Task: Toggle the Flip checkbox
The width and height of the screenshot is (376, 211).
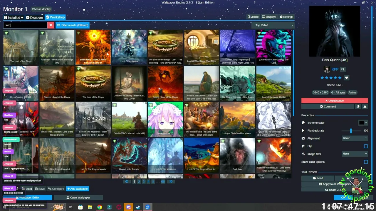Action: [366, 146]
